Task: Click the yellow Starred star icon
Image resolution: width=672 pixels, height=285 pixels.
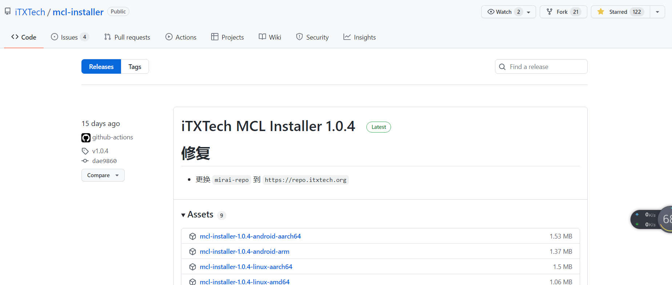Action: click(x=601, y=12)
